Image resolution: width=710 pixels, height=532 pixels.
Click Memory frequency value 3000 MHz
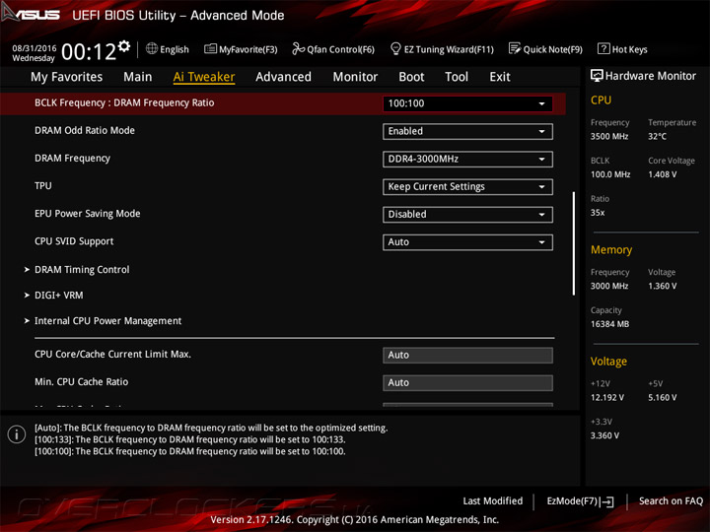point(609,287)
